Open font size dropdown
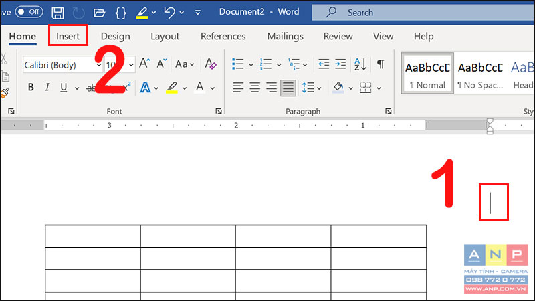535x301 pixels. (x=131, y=64)
